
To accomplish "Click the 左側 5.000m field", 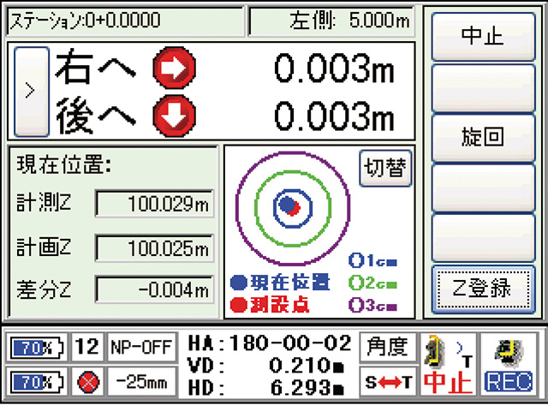I will point(331,21).
